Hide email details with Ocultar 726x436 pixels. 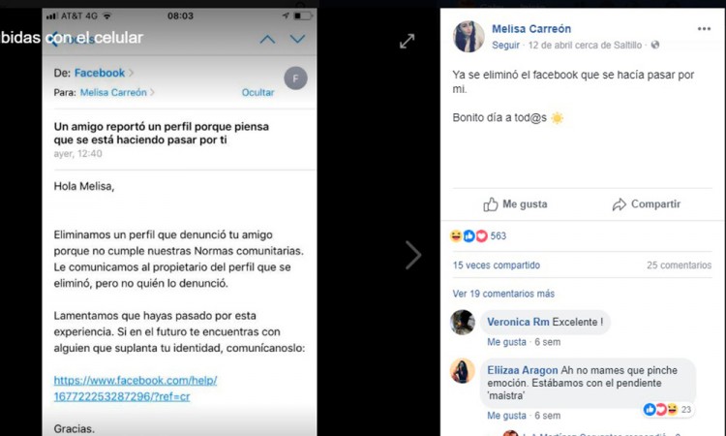257,92
